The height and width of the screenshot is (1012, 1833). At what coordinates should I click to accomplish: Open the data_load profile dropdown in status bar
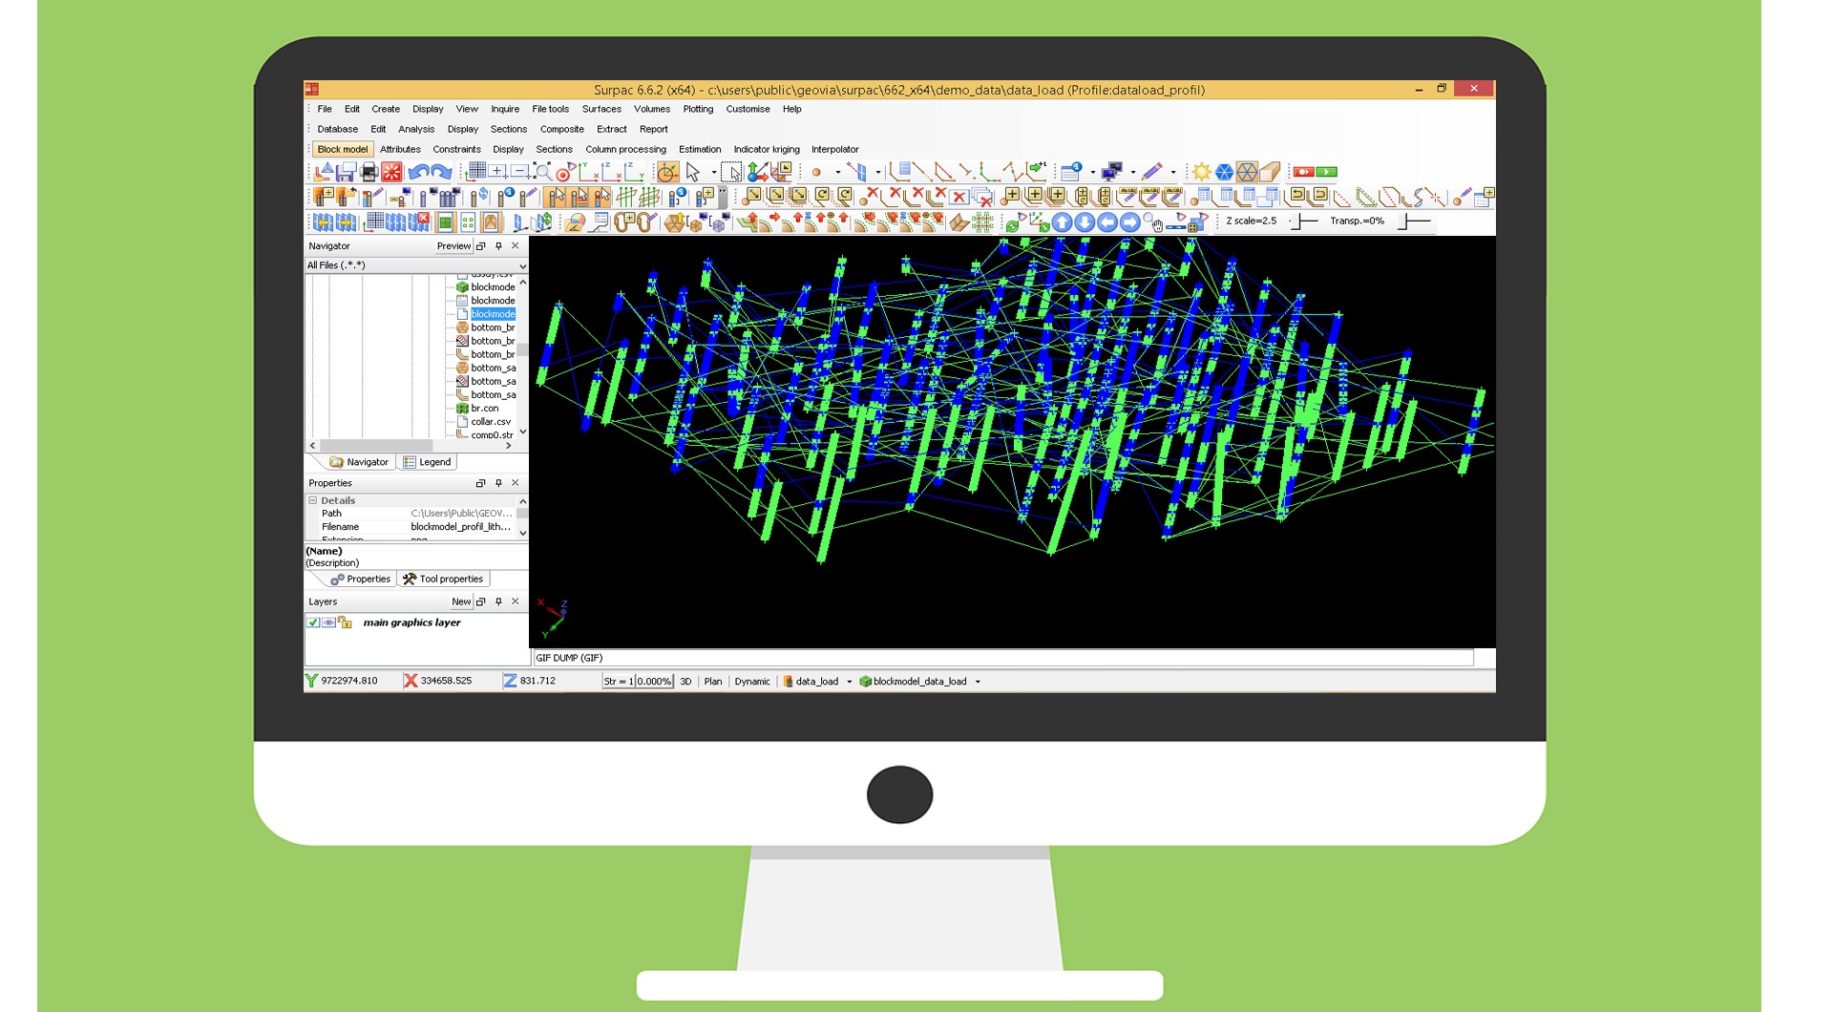[849, 682]
